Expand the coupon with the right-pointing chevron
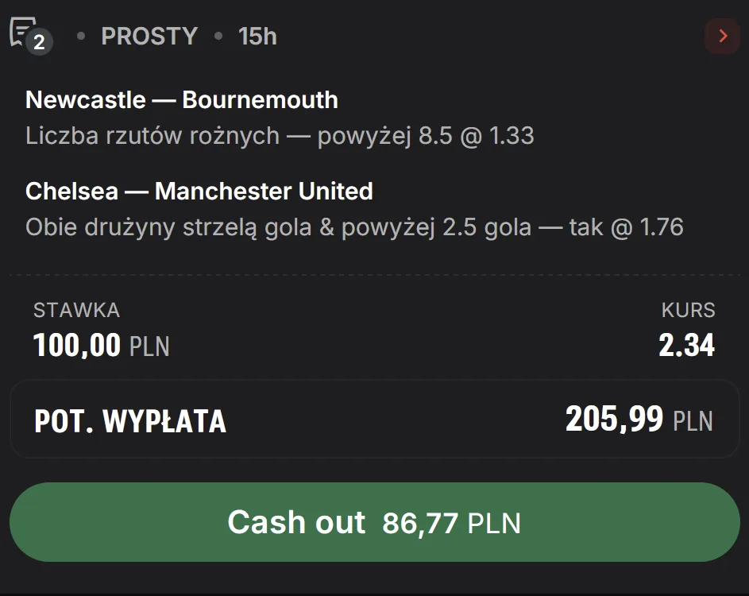Screen dimensions: 749x596 point(722,36)
